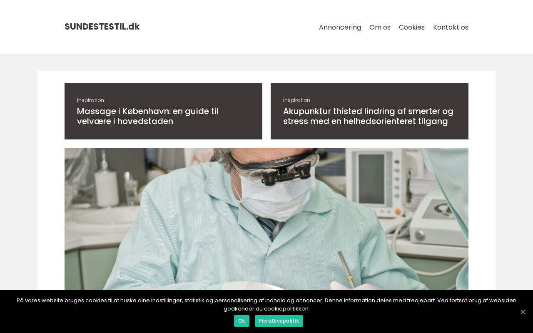Open the Privatlivspolitik button

279,321
